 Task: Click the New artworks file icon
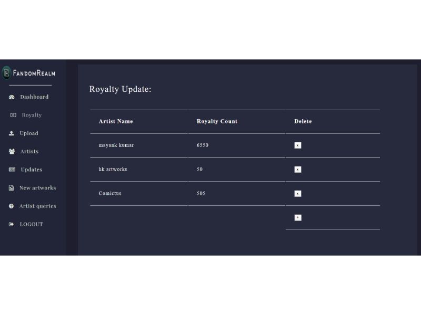point(12,188)
